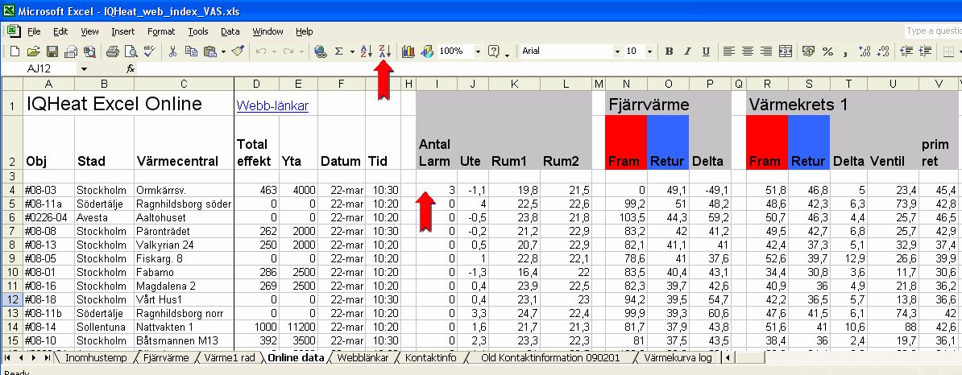
Task: Toggle bold formatting
Action: click(x=670, y=52)
